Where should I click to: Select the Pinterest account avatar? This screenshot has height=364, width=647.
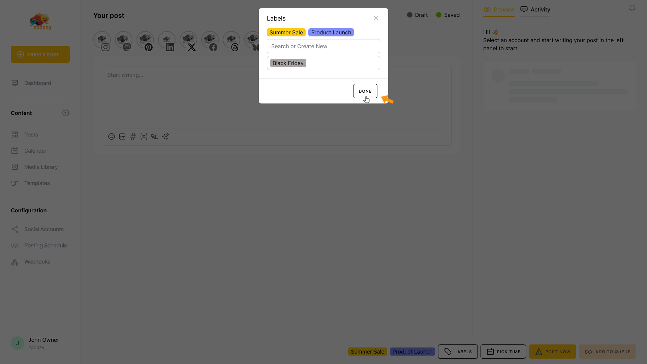145,40
